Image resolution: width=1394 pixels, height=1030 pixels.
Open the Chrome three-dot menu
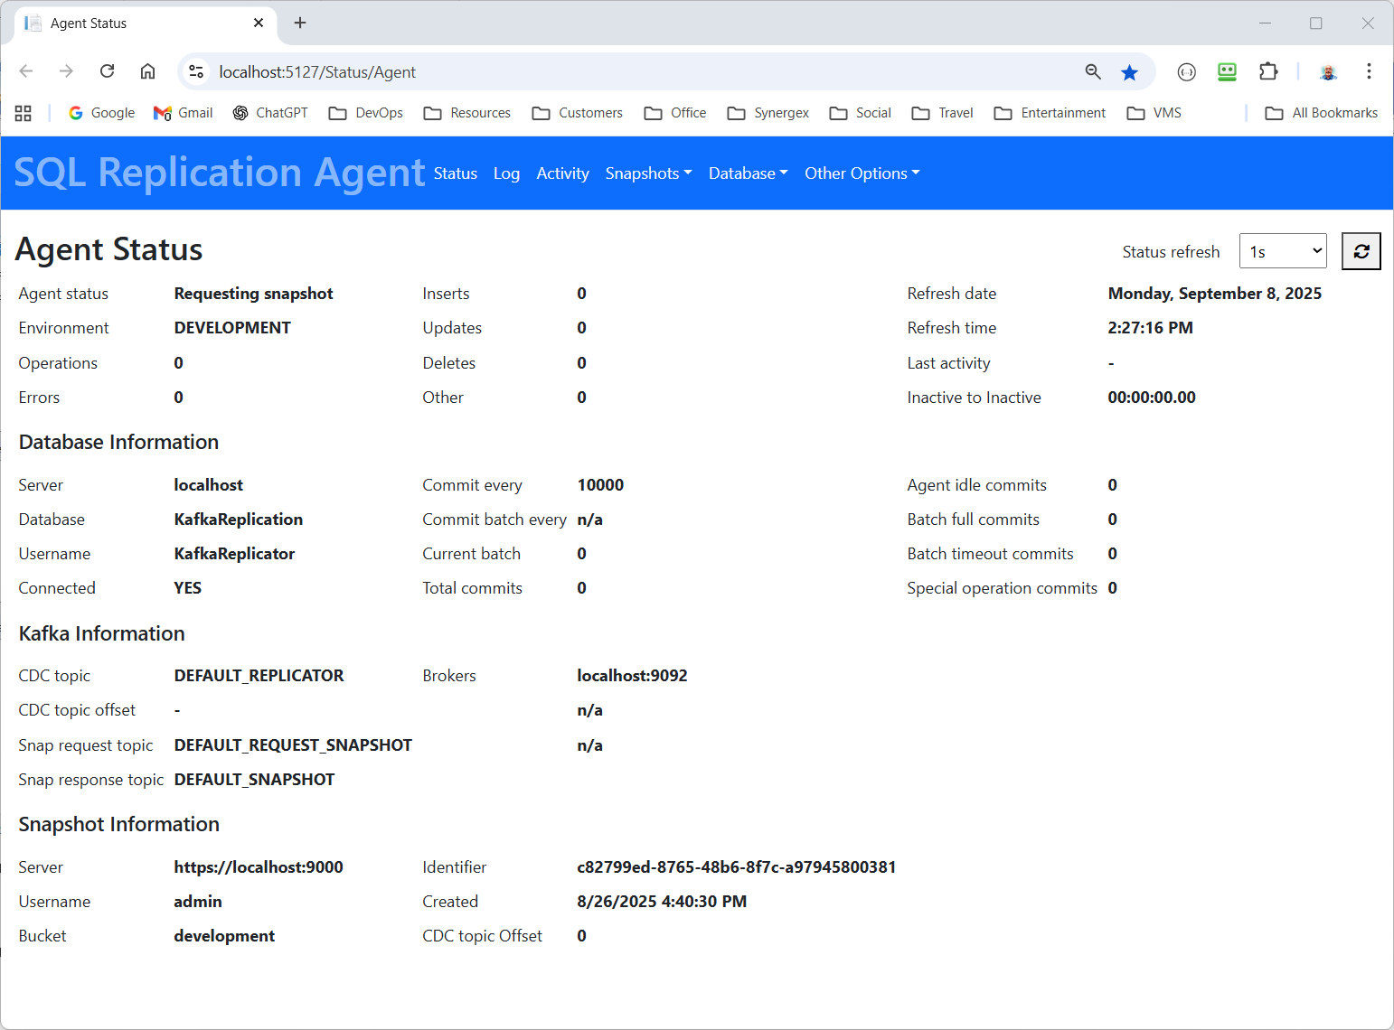1369,71
